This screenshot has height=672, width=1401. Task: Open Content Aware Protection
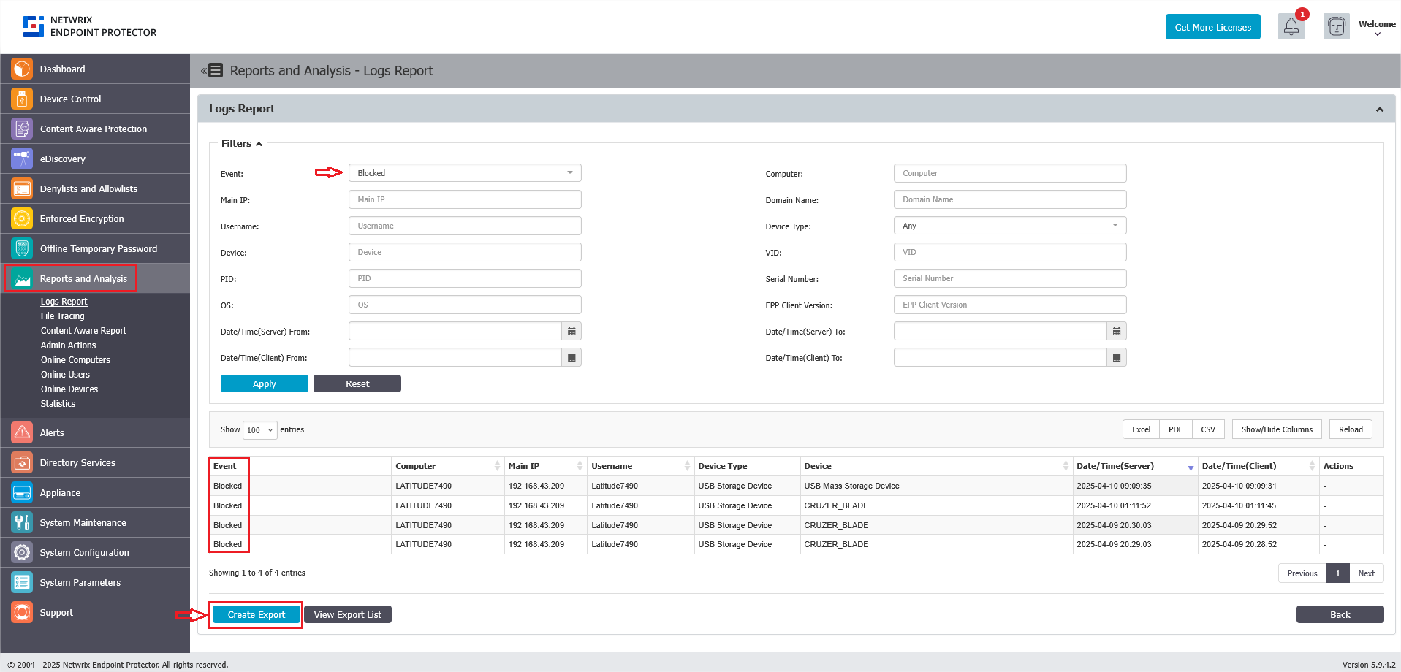pos(93,129)
